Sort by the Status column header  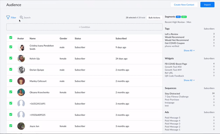78,38
